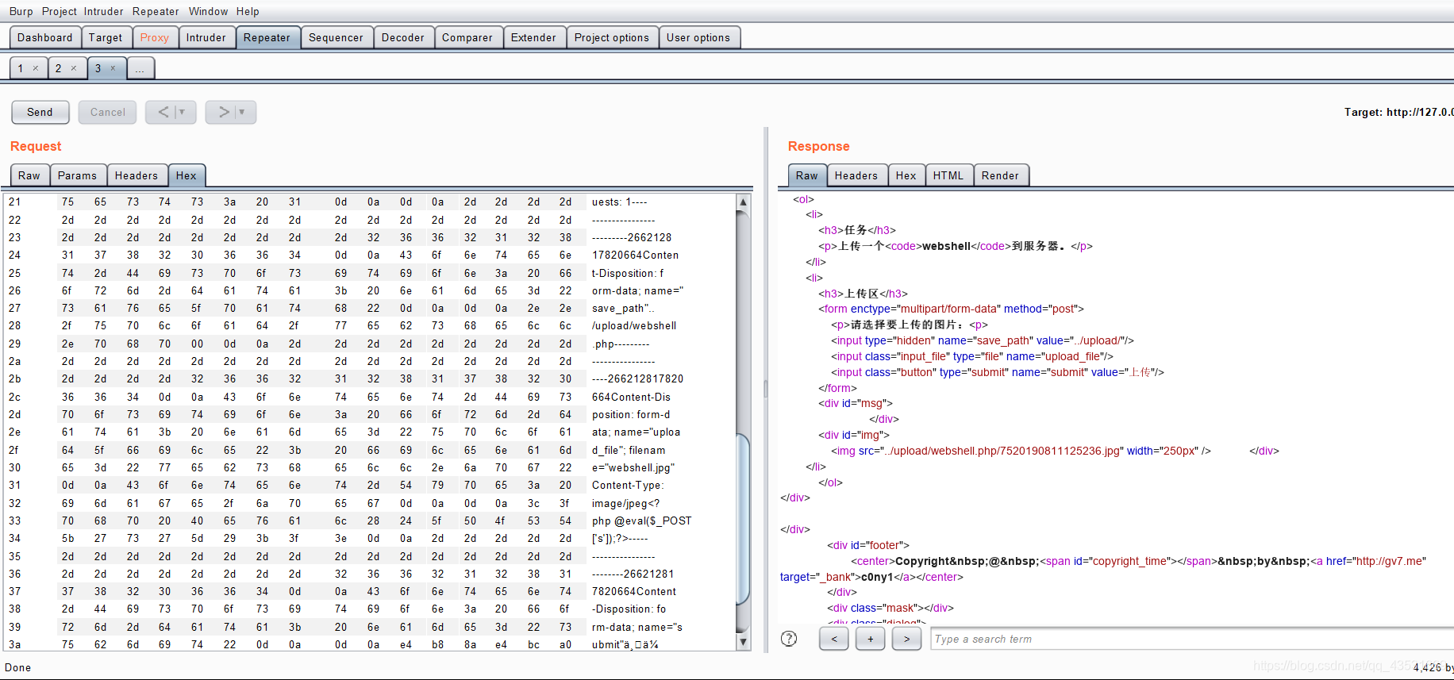
Task: Select hex cell '00' in row 29
Action: click(197, 344)
